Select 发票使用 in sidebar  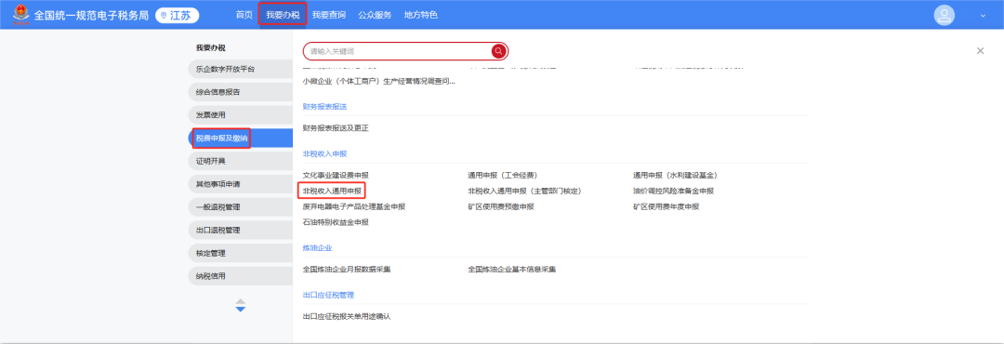tap(240, 115)
